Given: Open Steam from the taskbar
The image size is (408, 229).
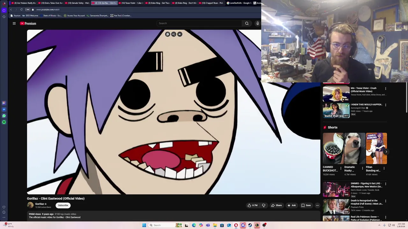Looking at the screenshot, I should [250, 225].
